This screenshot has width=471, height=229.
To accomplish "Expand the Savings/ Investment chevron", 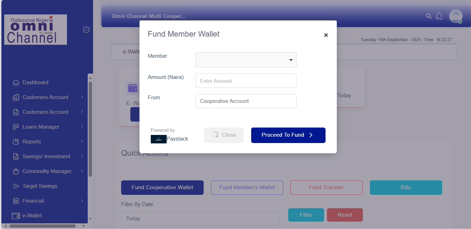I will click(x=82, y=156).
